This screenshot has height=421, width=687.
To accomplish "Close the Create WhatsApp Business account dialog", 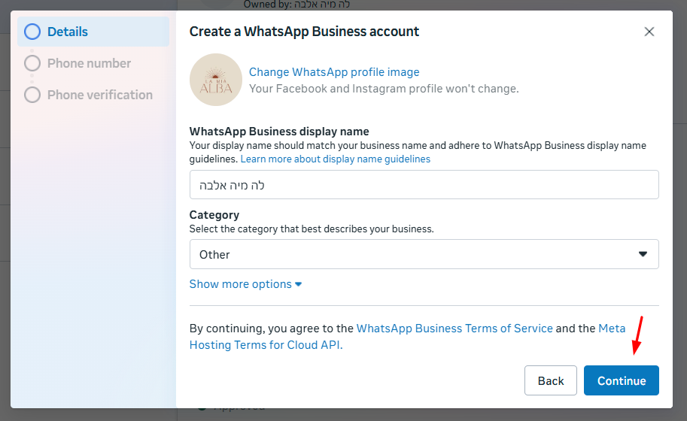I will pos(649,32).
